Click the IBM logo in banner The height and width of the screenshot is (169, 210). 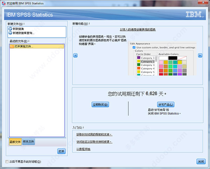tap(194, 14)
